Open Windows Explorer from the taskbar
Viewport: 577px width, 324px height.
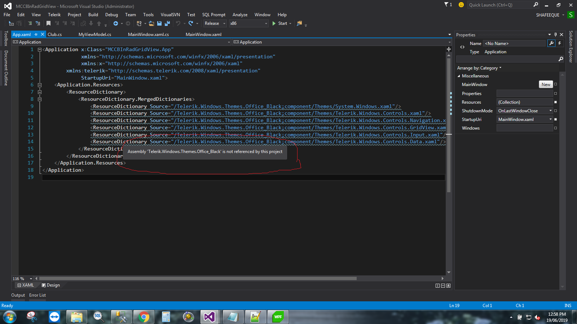tap(77, 317)
